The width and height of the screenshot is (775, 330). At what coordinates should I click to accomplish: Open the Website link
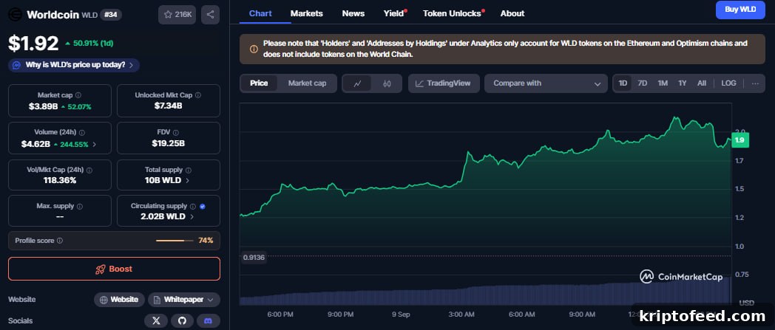[119, 300]
